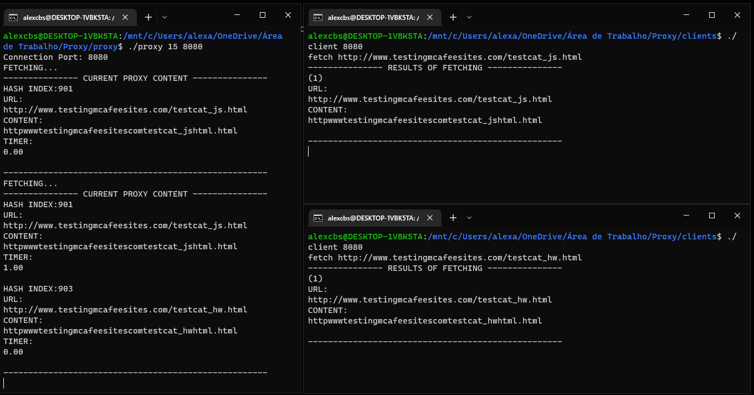Click the testcat_js.html URL line in the top-right terminal
This screenshot has height=395, width=754.
[430, 99]
